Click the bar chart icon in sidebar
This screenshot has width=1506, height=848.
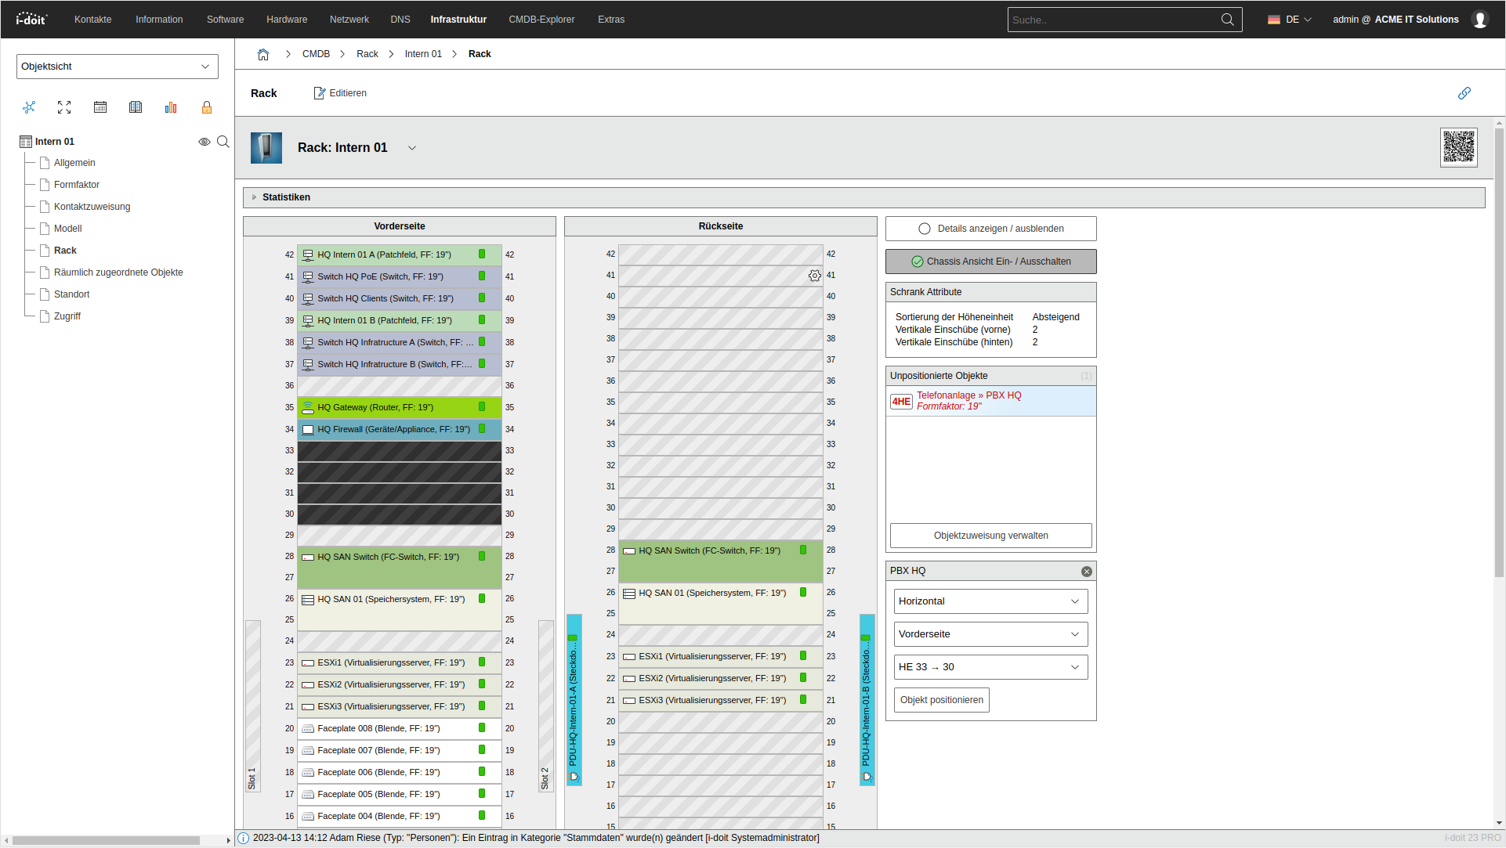[171, 107]
